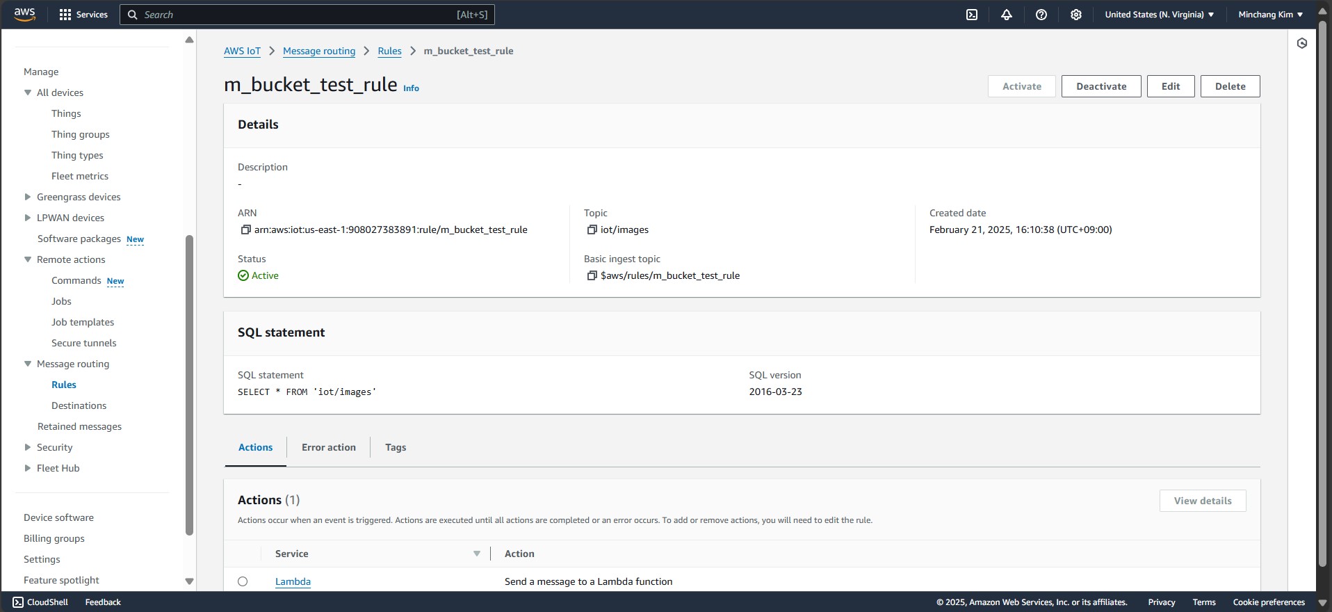Open Job templates in the sidebar
This screenshot has height=612, width=1332.
coord(83,322)
